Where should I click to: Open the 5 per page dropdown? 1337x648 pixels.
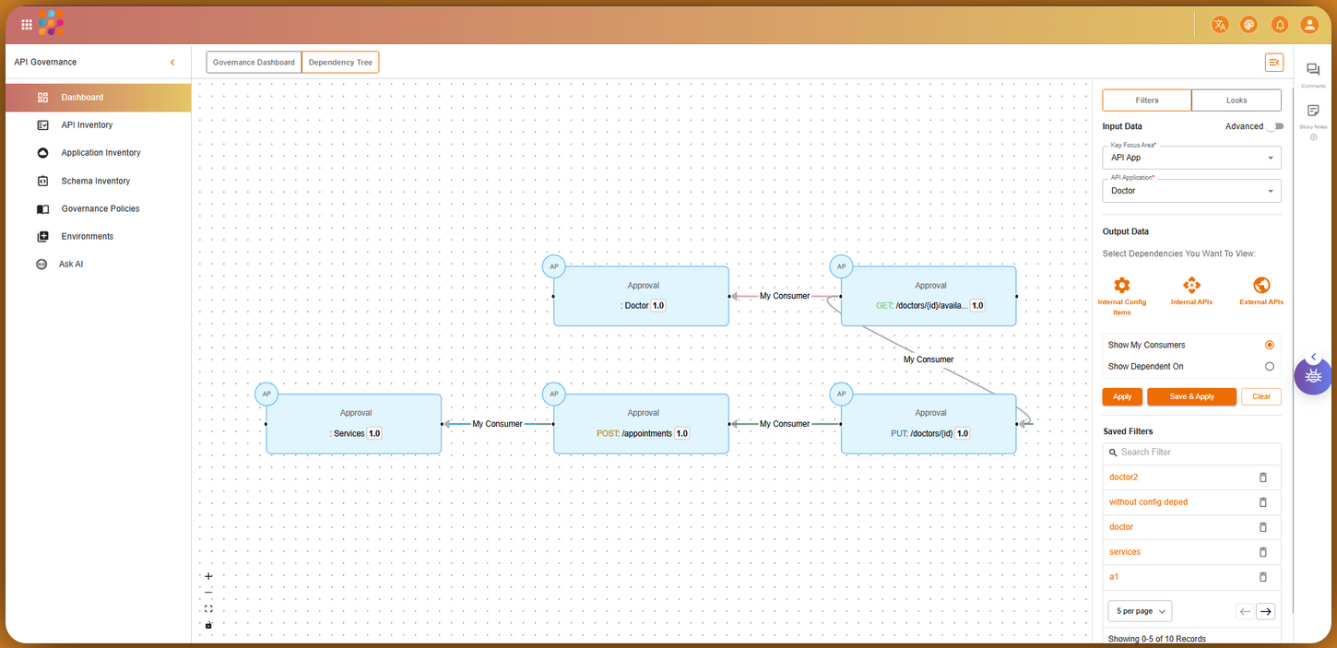coord(1140,611)
